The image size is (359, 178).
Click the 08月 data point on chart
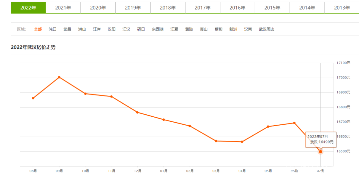pyautogui.click(x=33, y=98)
